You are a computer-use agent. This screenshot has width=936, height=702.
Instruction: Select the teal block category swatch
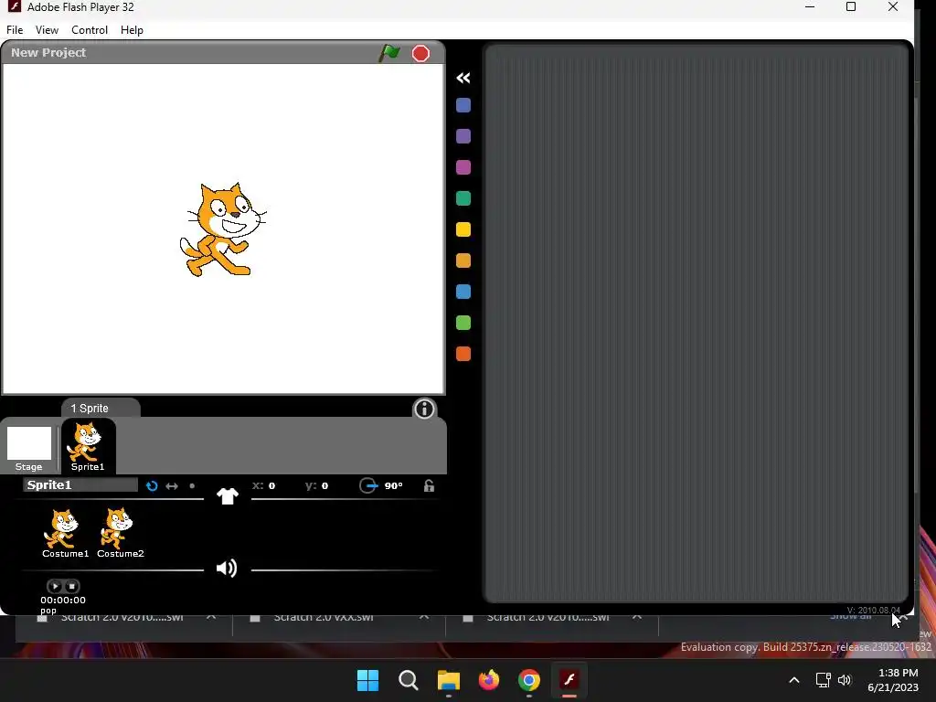pyautogui.click(x=463, y=198)
